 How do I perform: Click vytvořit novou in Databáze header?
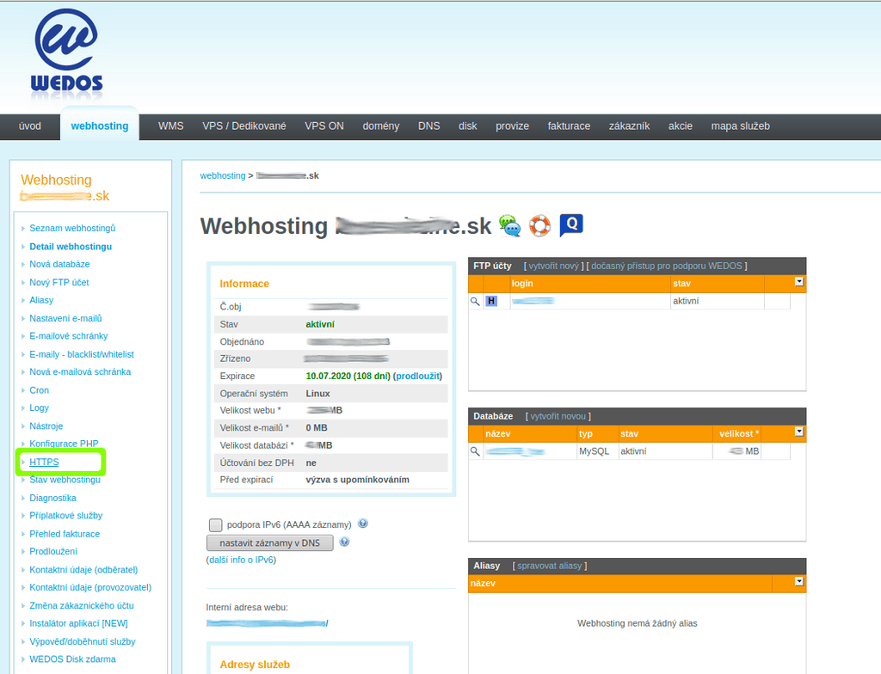pyautogui.click(x=558, y=416)
